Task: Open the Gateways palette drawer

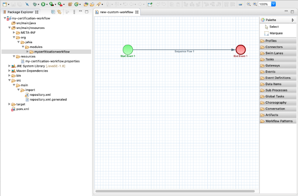Action: point(273,65)
